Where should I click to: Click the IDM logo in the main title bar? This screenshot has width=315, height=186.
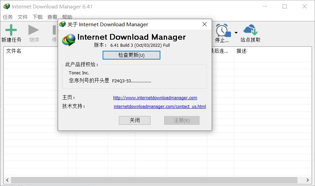coord(7,6)
